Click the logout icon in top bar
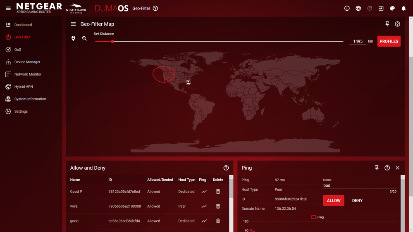 click(x=381, y=8)
